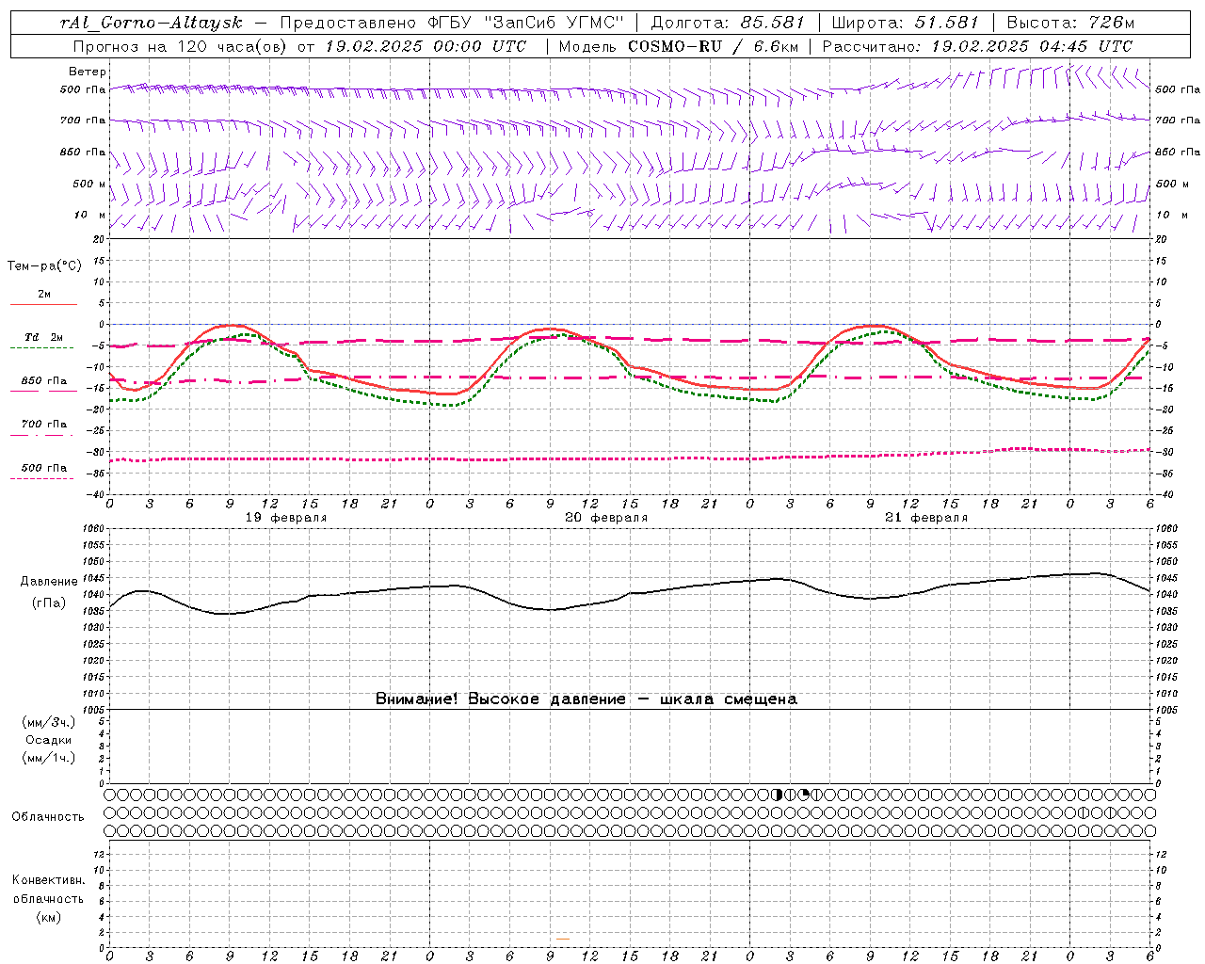Click the half-black cloud circle in the cloudiness rows

click(x=778, y=795)
